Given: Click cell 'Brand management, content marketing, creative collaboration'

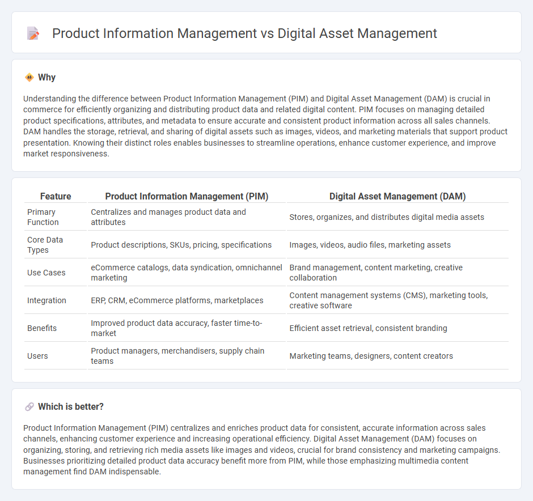Looking at the screenshot, I should [x=397, y=273].
